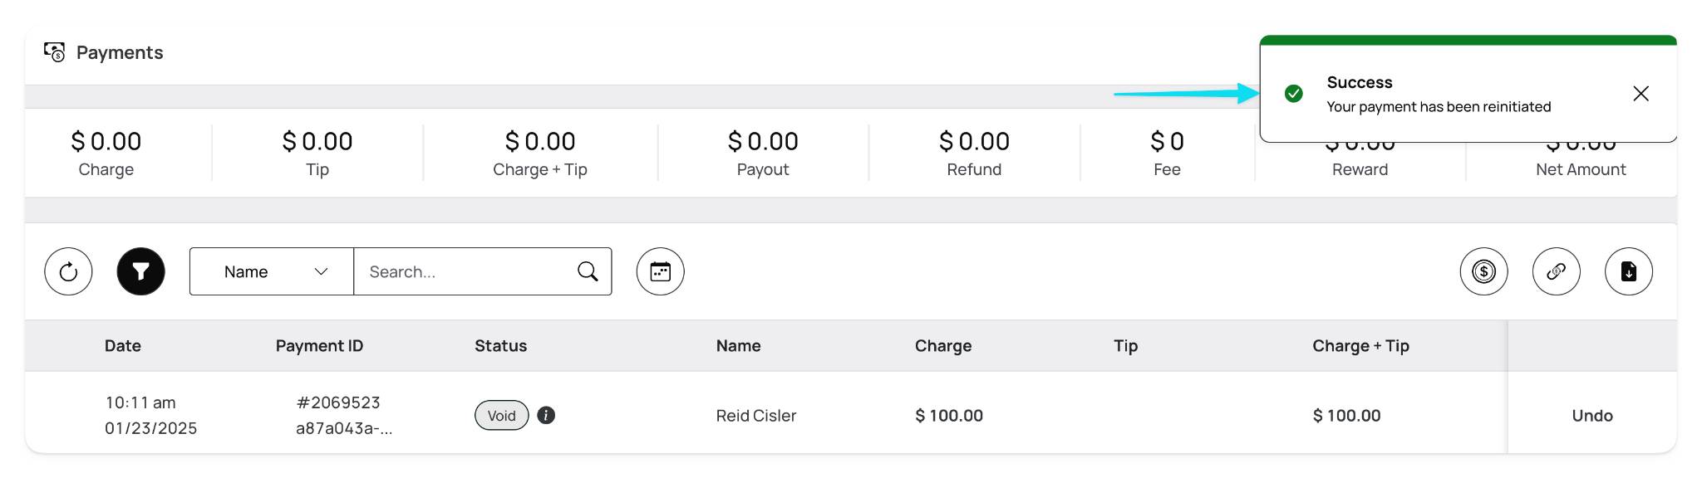Screen dimensions: 1702x478
Task: Click the Name dropdown chevron arrow
Action: pyautogui.click(x=322, y=271)
